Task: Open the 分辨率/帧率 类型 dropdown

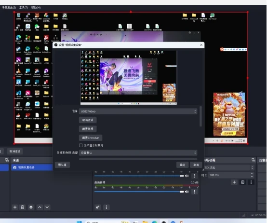Action: tap(138, 153)
